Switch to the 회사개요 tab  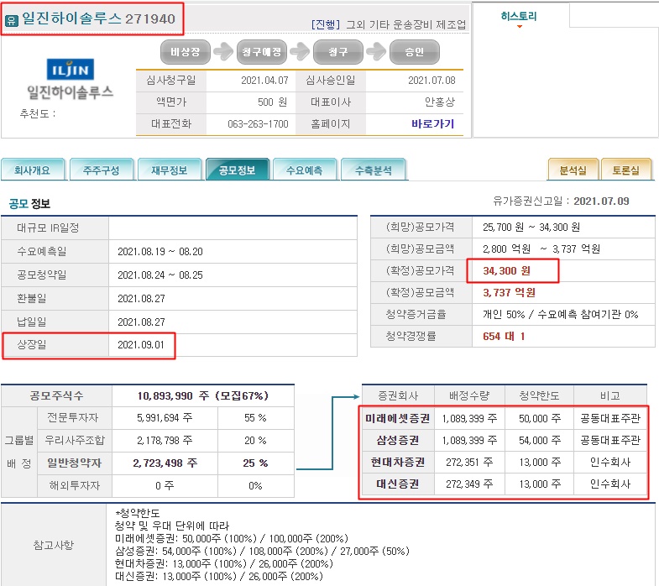click(33, 170)
